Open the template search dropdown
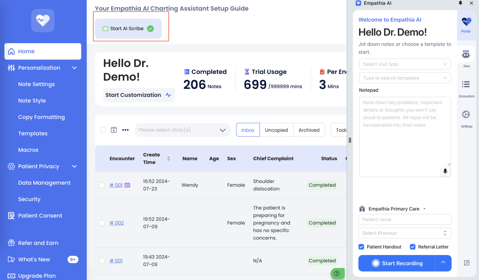479x280 pixels. pyautogui.click(x=405, y=78)
